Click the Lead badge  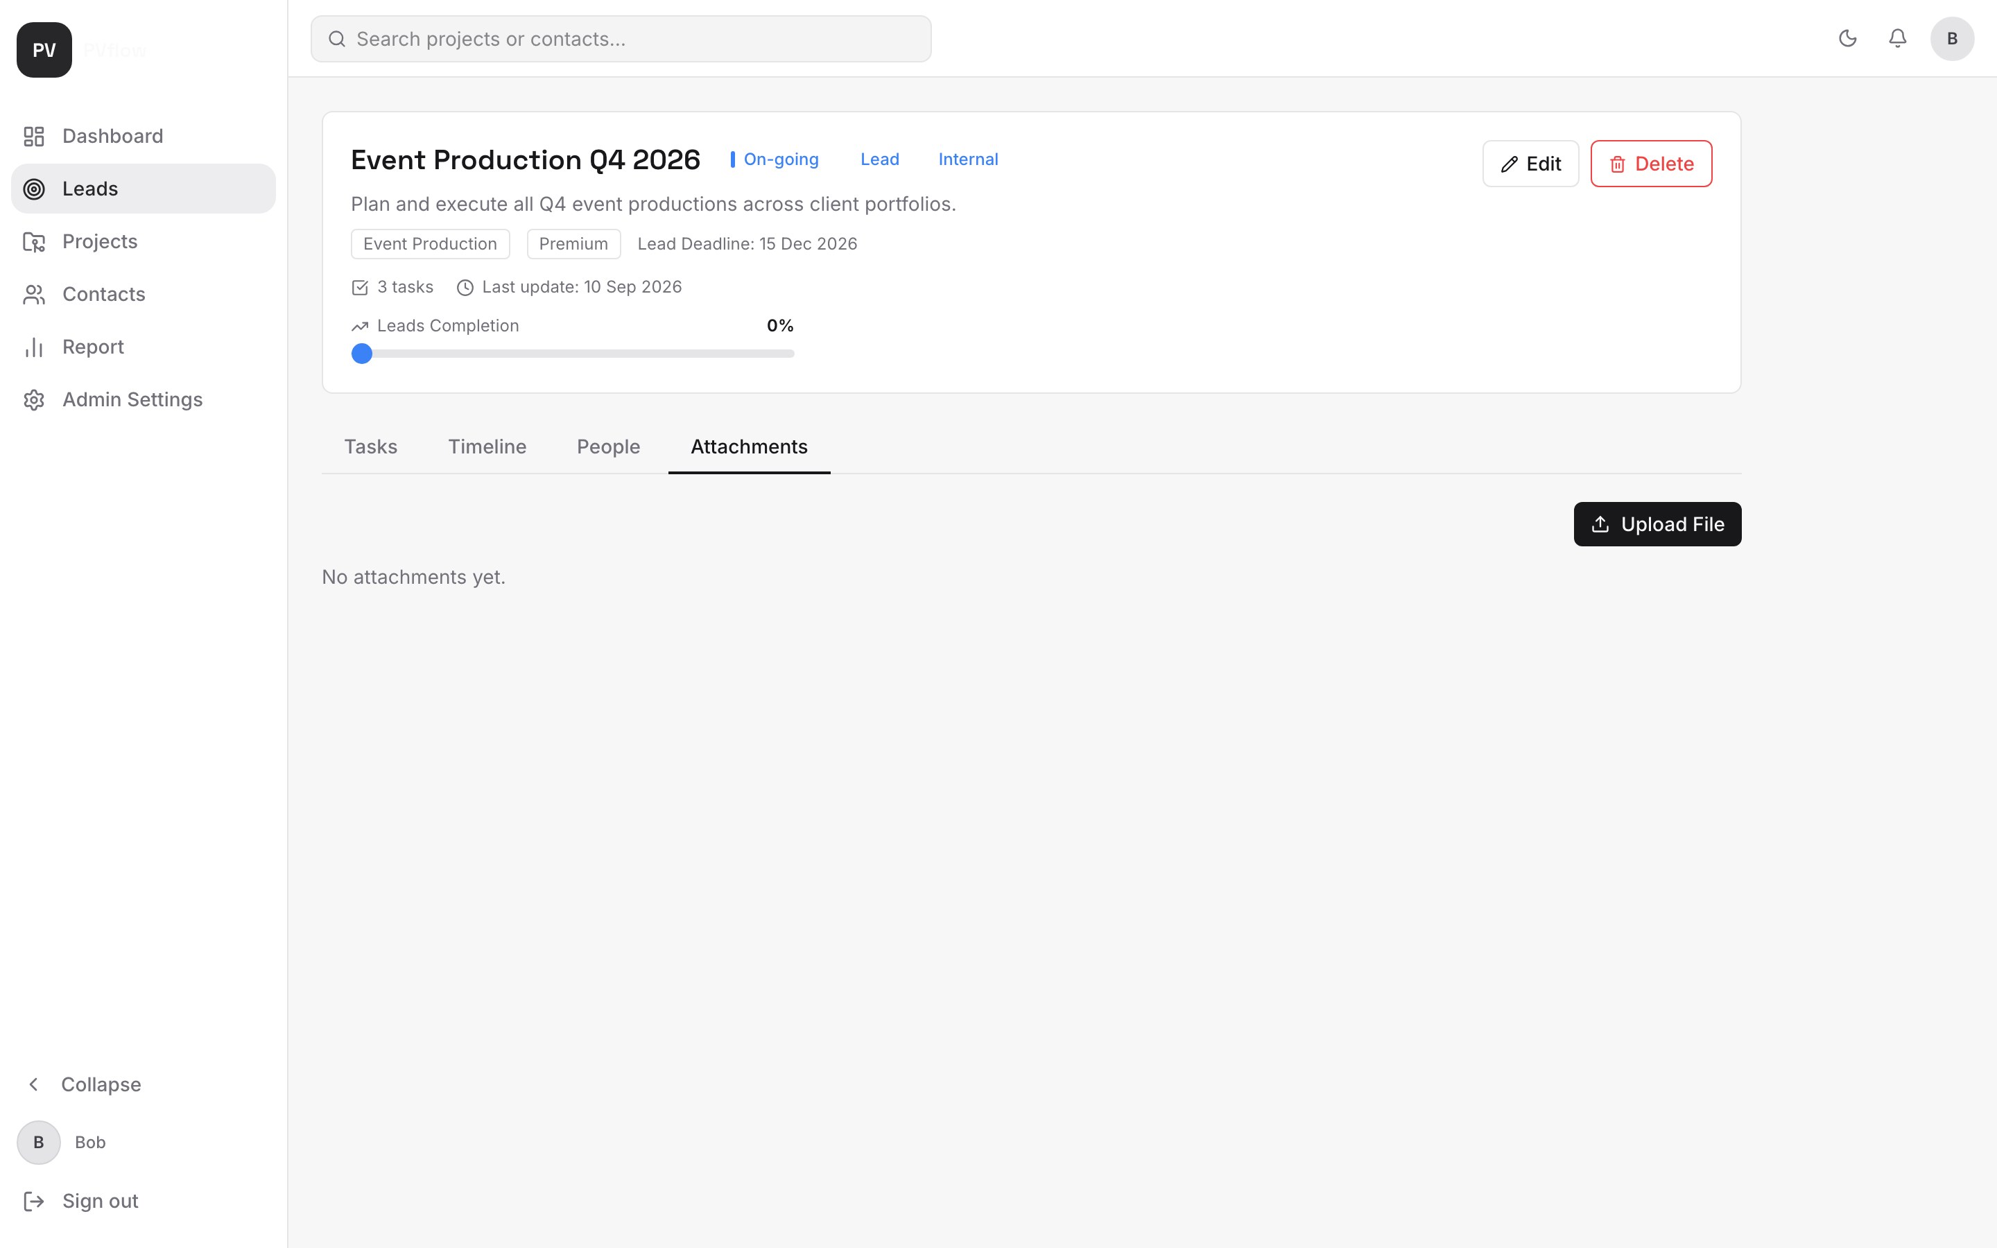point(880,159)
